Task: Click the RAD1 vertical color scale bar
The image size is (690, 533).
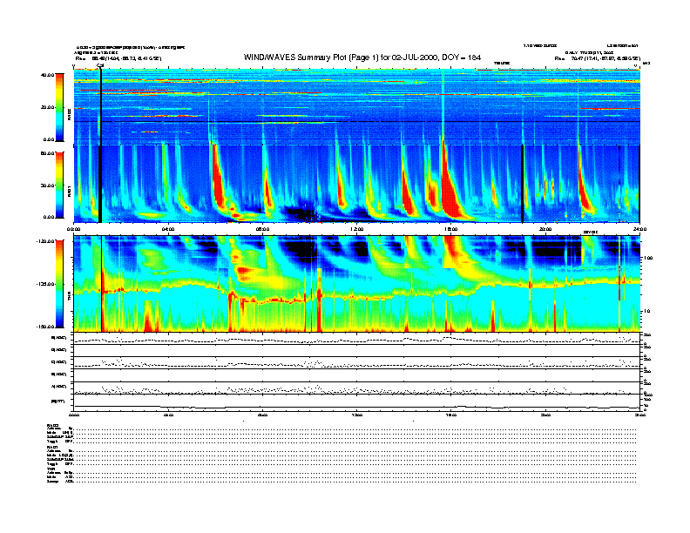Action: [58, 185]
